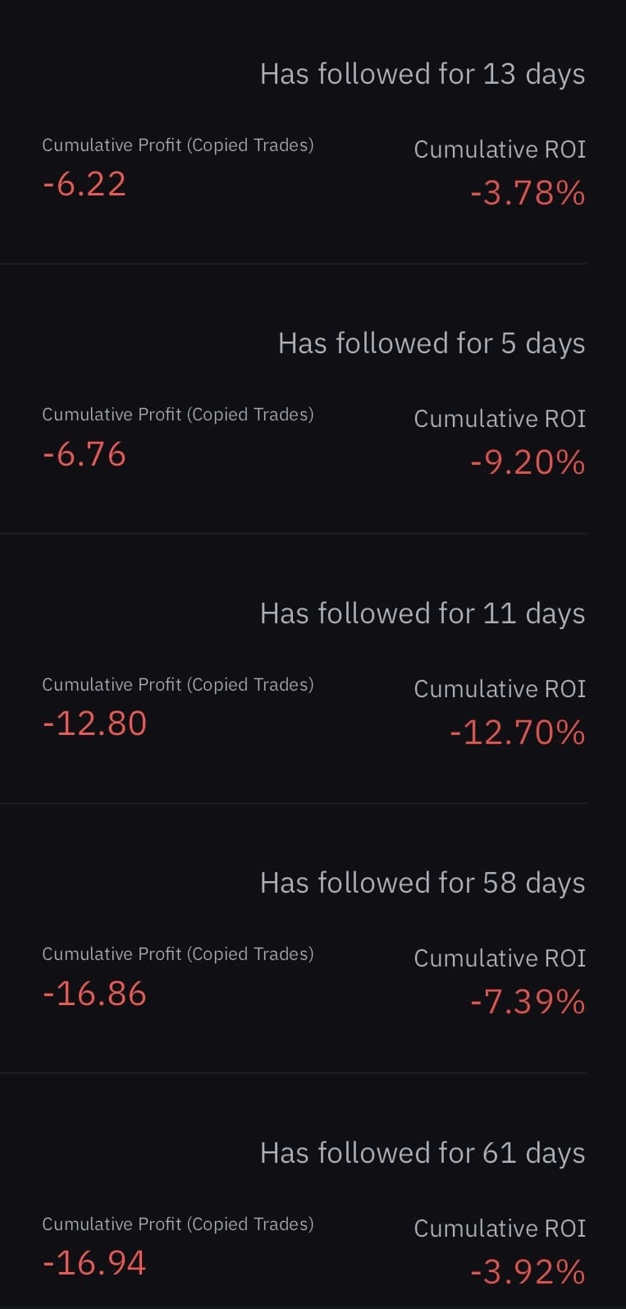Viewport: 626px width, 1309px height.
Task: Select the -6.22 cumulative profit value
Action: point(85,184)
